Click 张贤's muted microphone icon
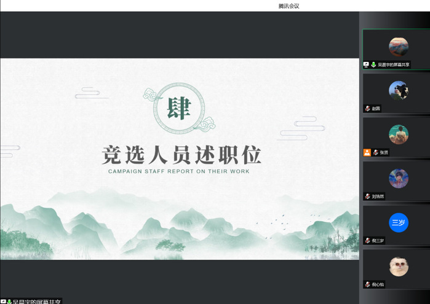The height and width of the screenshot is (304, 430). [x=375, y=152]
